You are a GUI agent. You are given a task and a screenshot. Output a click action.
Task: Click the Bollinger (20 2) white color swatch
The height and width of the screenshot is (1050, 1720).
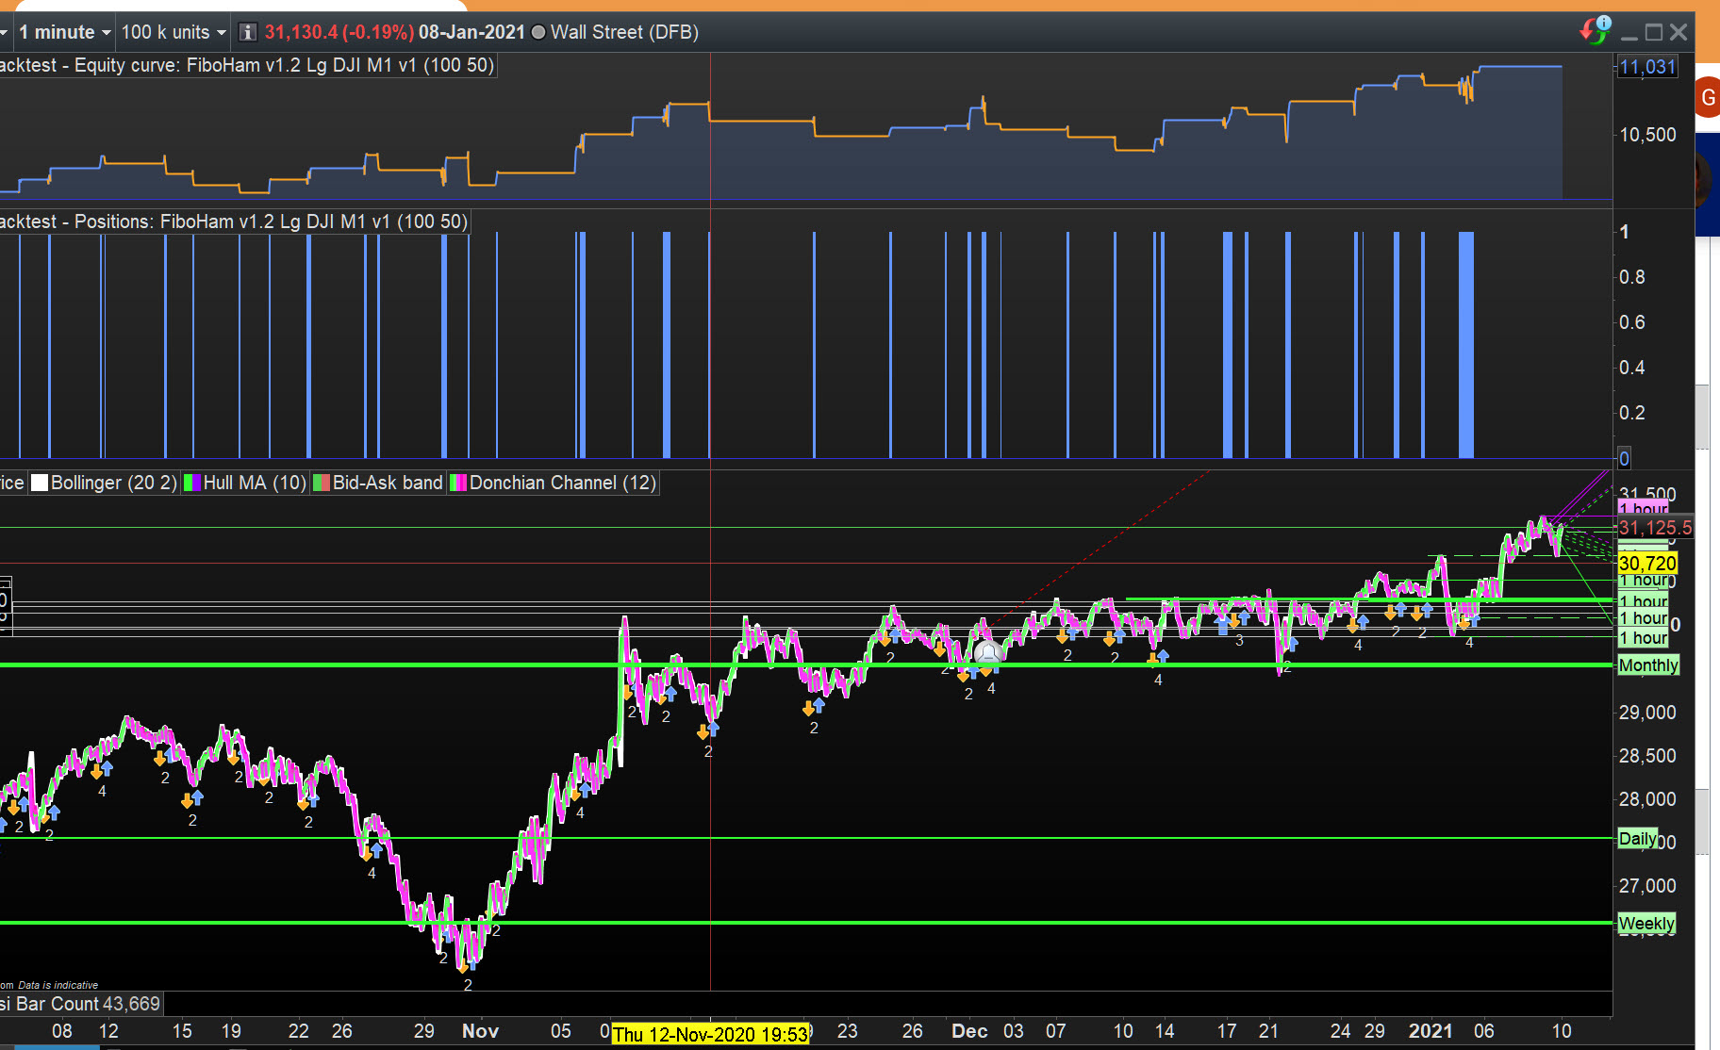point(40,483)
